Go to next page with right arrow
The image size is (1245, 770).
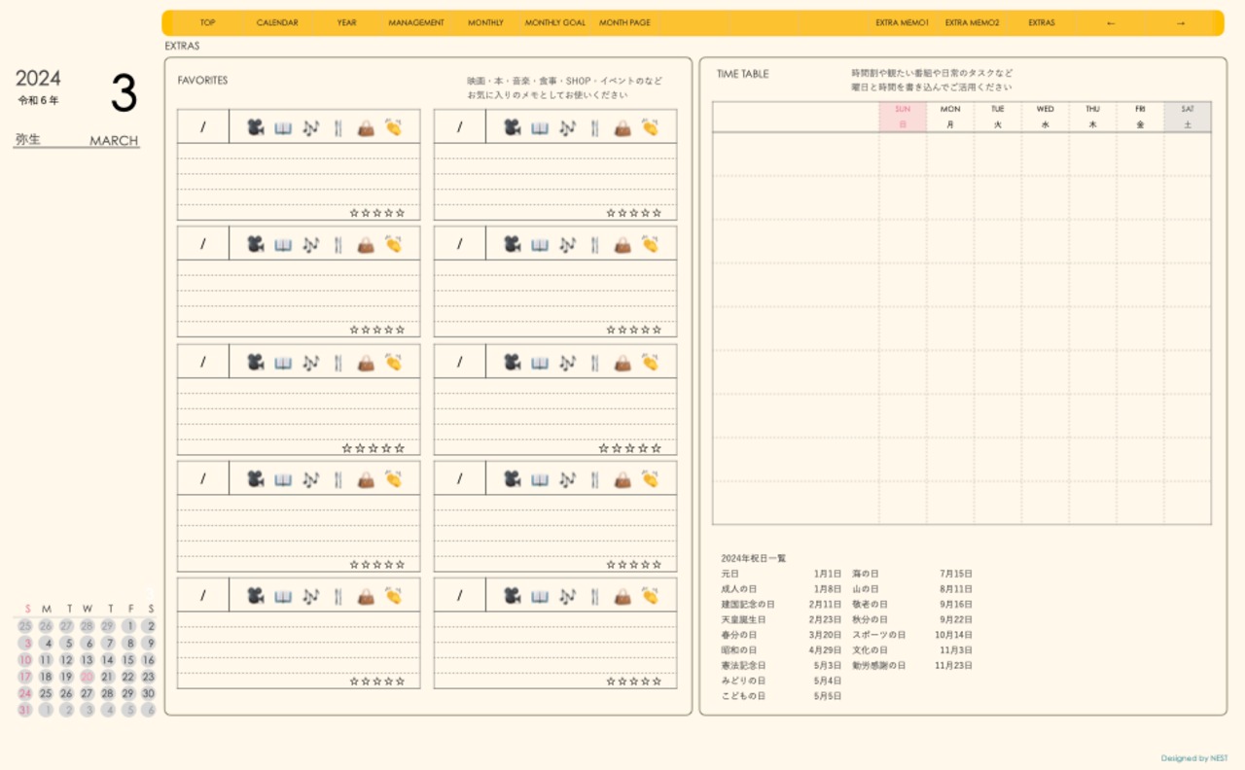click(1181, 23)
